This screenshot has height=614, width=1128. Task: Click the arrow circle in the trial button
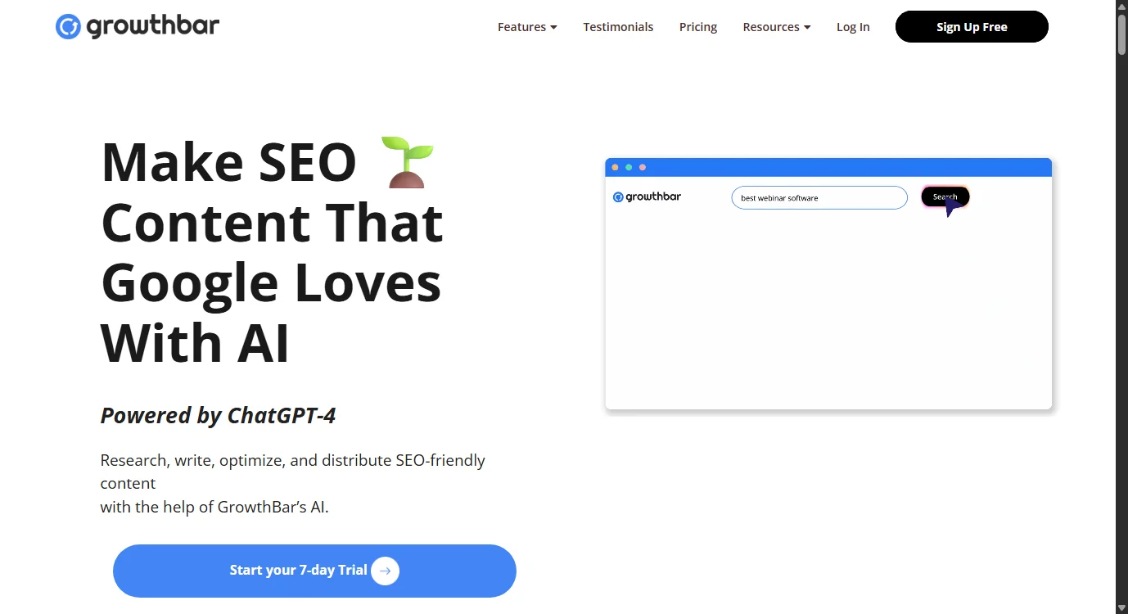click(385, 571)
